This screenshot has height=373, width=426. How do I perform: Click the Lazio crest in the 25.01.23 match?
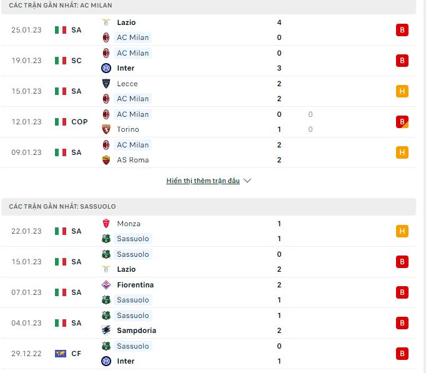coord(106,22)
